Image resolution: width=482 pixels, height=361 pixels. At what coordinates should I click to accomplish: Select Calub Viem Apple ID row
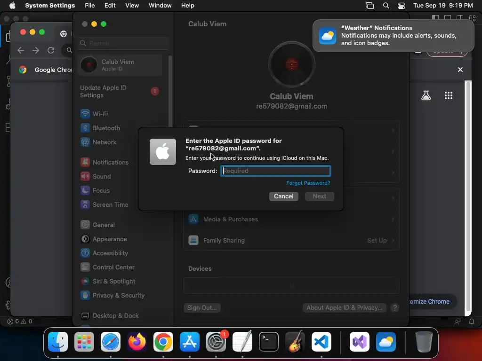click(120, 65)
